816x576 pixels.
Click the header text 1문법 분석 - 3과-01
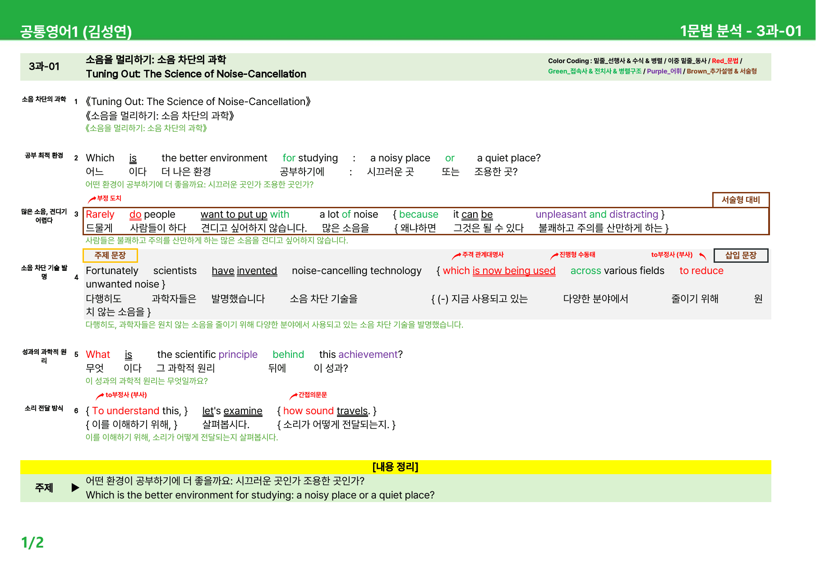(741, 31)
